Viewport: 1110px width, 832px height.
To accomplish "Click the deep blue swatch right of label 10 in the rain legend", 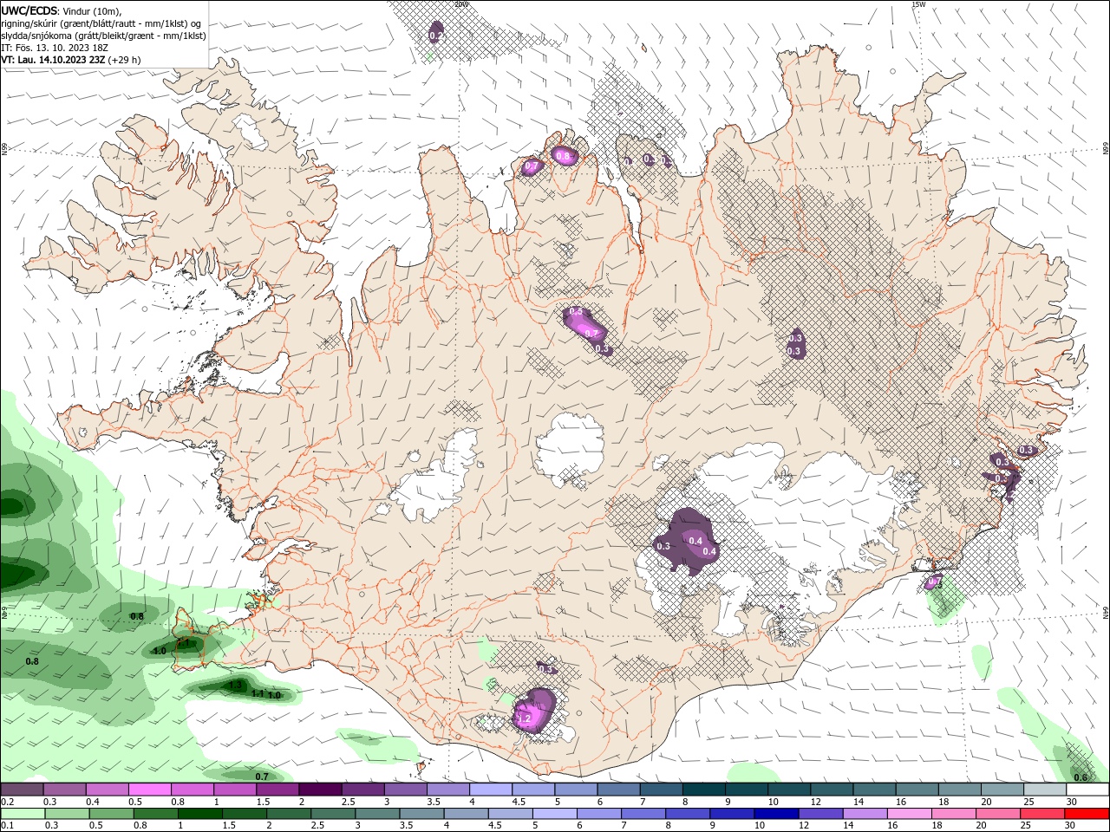I will click(776, 814).
